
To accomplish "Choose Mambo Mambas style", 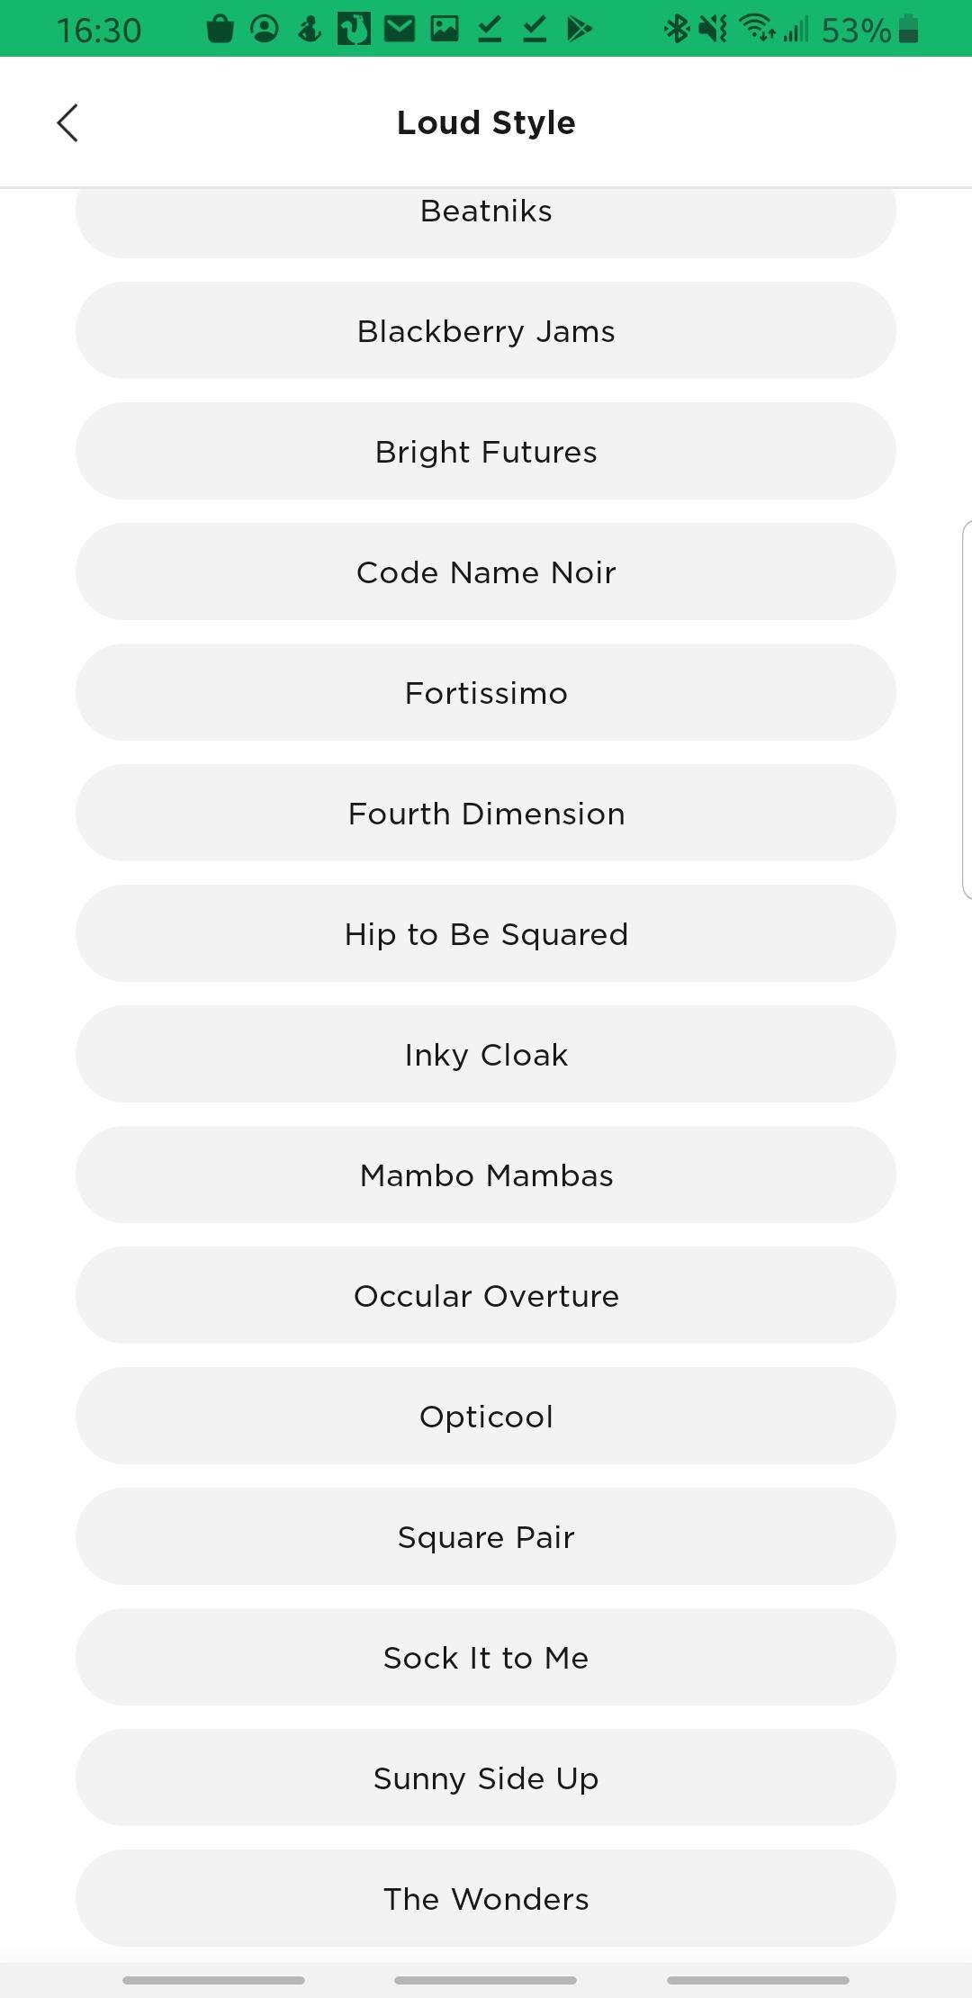I will tap(486, 1175).
